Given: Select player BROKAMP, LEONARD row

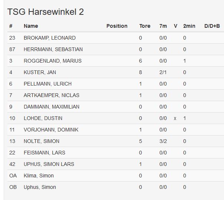Looking at the screenshot, I should point(49,38).
